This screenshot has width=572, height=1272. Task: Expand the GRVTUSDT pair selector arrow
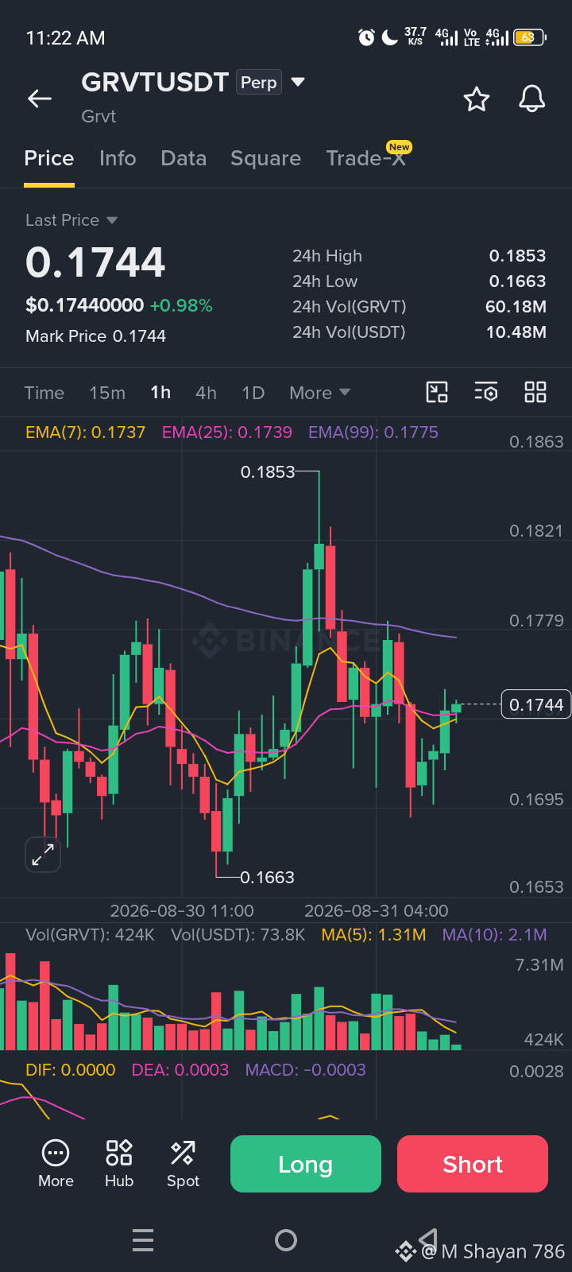[x=298, y=82]
